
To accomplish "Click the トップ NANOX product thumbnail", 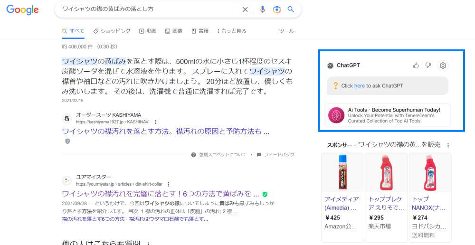I will 430,173.
